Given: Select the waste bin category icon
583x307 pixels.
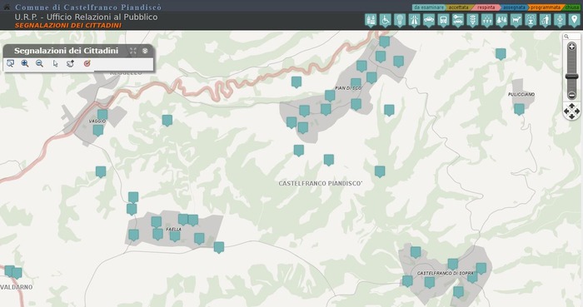Looking at the screenshot, I should click(x=545, y=21).
